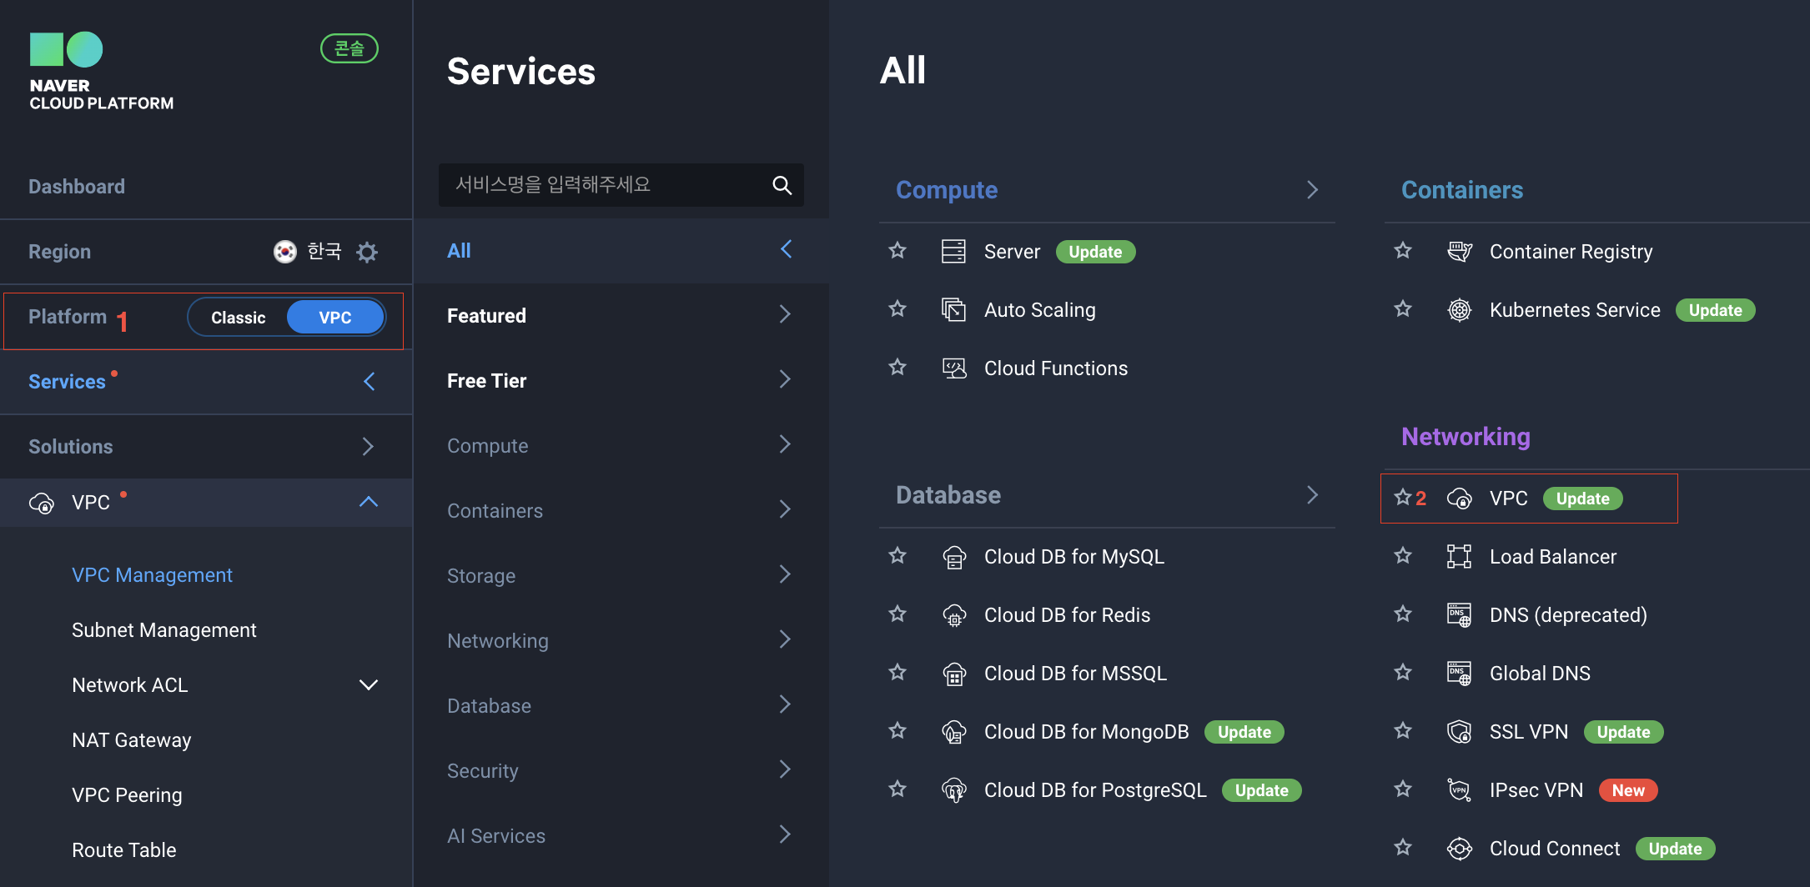Open Featured category chevron
The width and height of the screenshot is (1810, 887).
point(785,314)
